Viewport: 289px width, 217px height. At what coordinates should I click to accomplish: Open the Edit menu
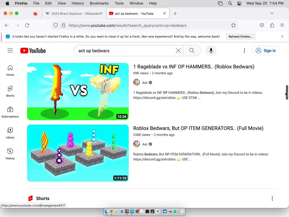coord(48,3)
